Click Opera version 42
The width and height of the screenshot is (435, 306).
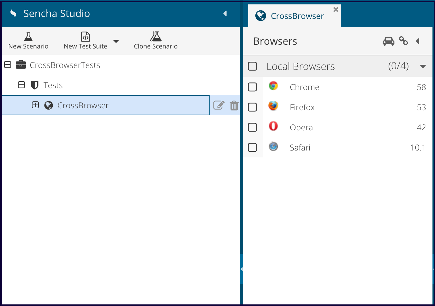click(421, 127)
